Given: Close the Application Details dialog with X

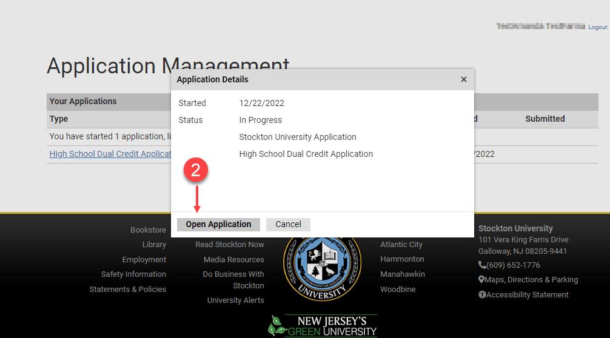Looking at the screenshot, I should pyautogui.click(x=464, y=79).
